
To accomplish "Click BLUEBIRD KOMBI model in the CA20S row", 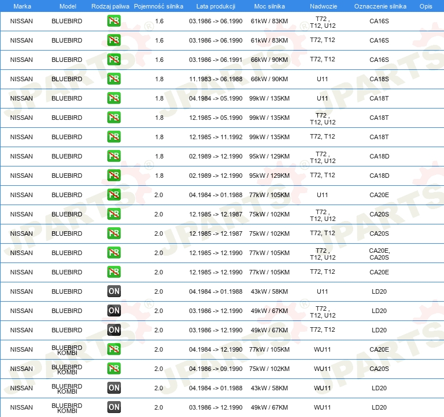I will [x=67, y=369].
